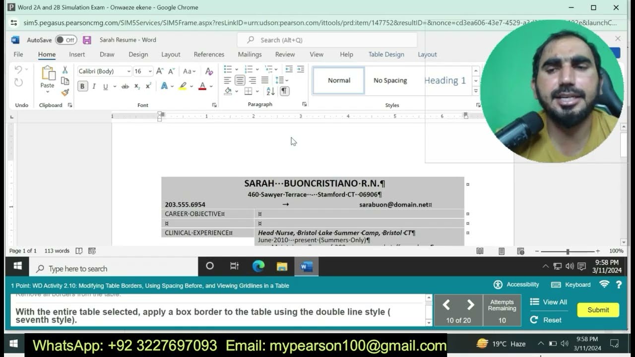Switch to the Design tab
This screenshot has height=357, width=635.
138,55
